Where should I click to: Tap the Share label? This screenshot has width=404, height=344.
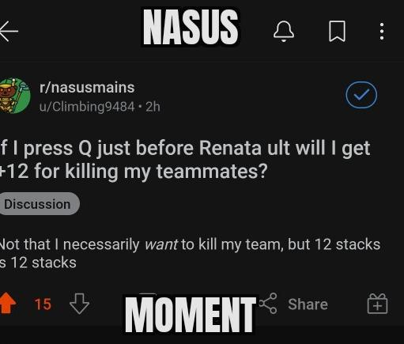[308, 304]
